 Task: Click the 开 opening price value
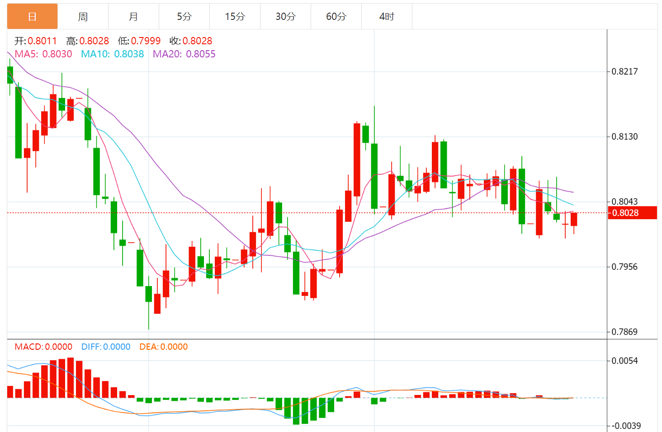point(42,41)
